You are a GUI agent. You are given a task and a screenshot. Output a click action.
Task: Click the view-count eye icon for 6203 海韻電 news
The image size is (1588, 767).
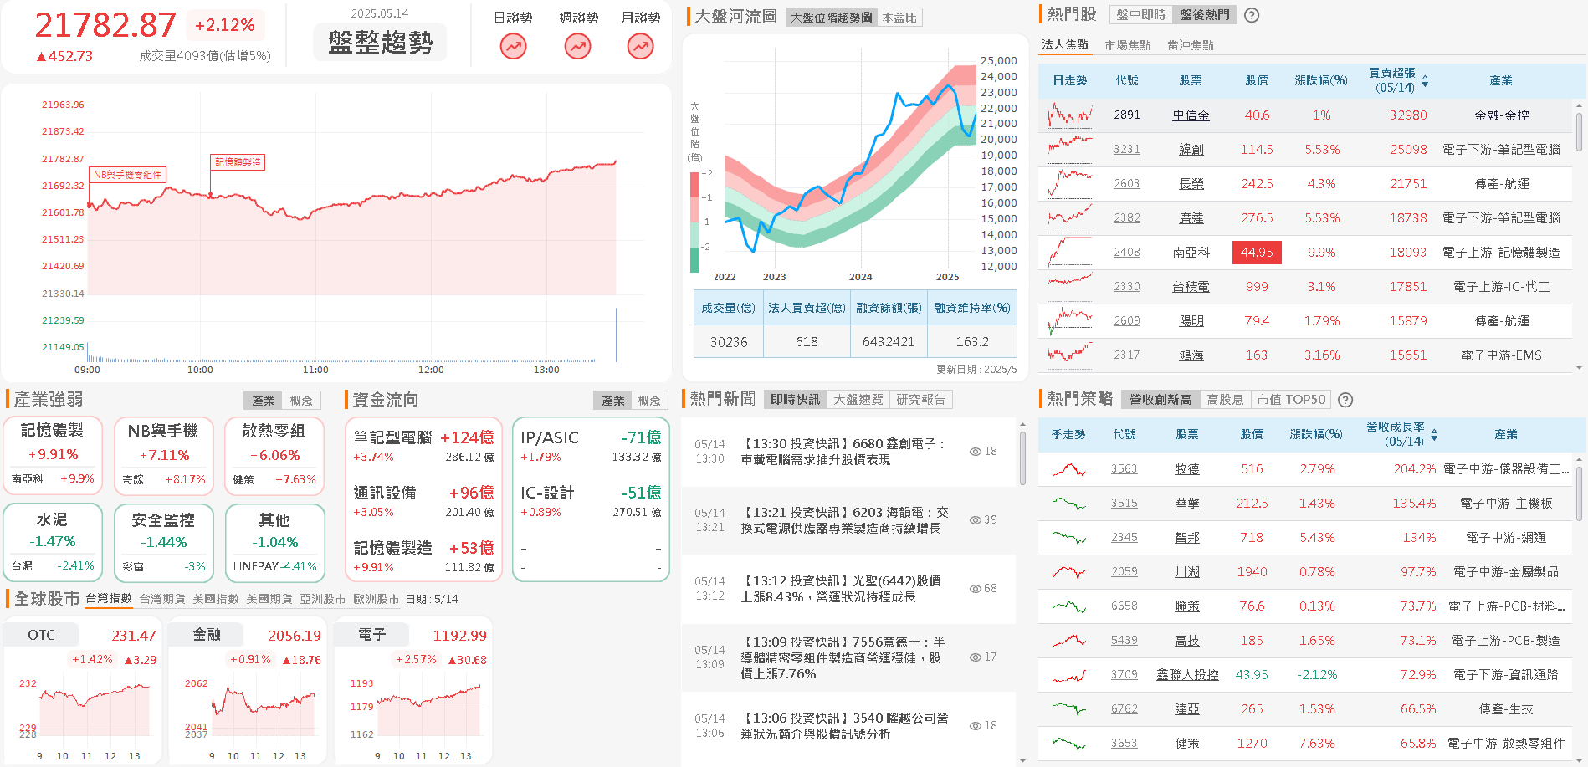click(975, 520)
